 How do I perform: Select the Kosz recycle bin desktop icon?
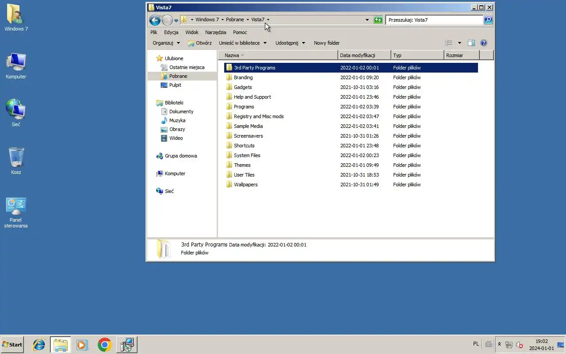(16, 161)
